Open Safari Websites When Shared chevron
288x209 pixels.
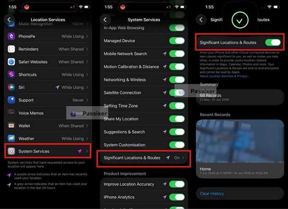pos(87,62)
